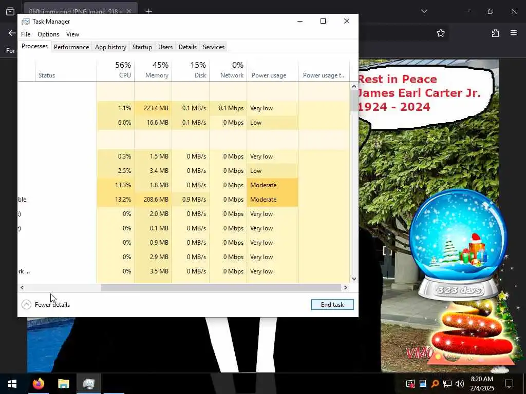Close the PNG image browser tab
This screenshot has height=394, width=526.
[129, 11]
